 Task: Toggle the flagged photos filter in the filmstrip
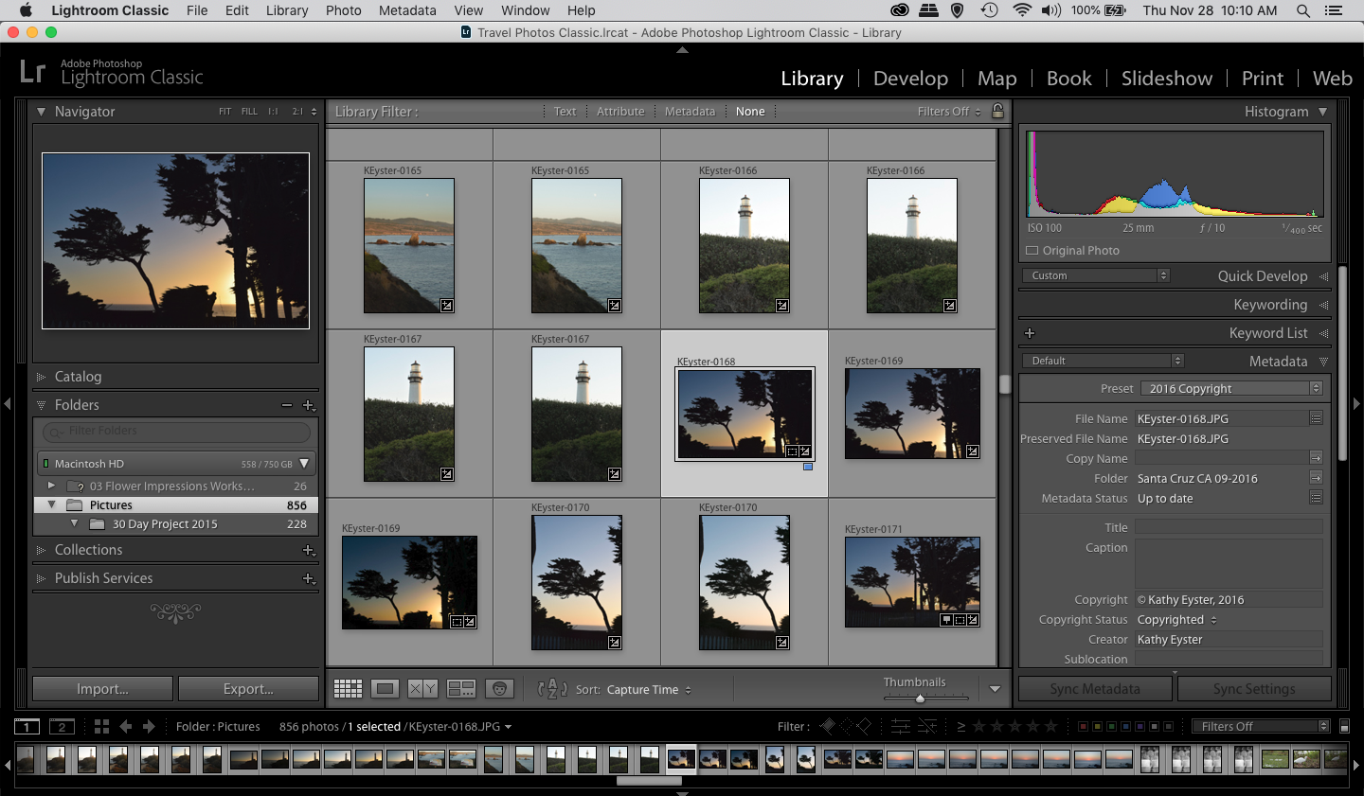[826, 726]
